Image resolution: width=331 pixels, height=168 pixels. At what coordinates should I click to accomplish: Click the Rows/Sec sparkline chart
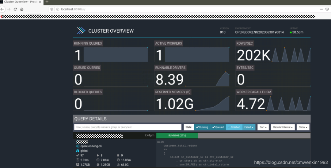pos(291,55)
